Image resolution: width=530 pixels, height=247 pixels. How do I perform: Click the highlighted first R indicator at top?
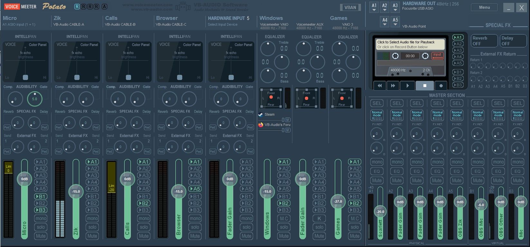click(77, 6)
